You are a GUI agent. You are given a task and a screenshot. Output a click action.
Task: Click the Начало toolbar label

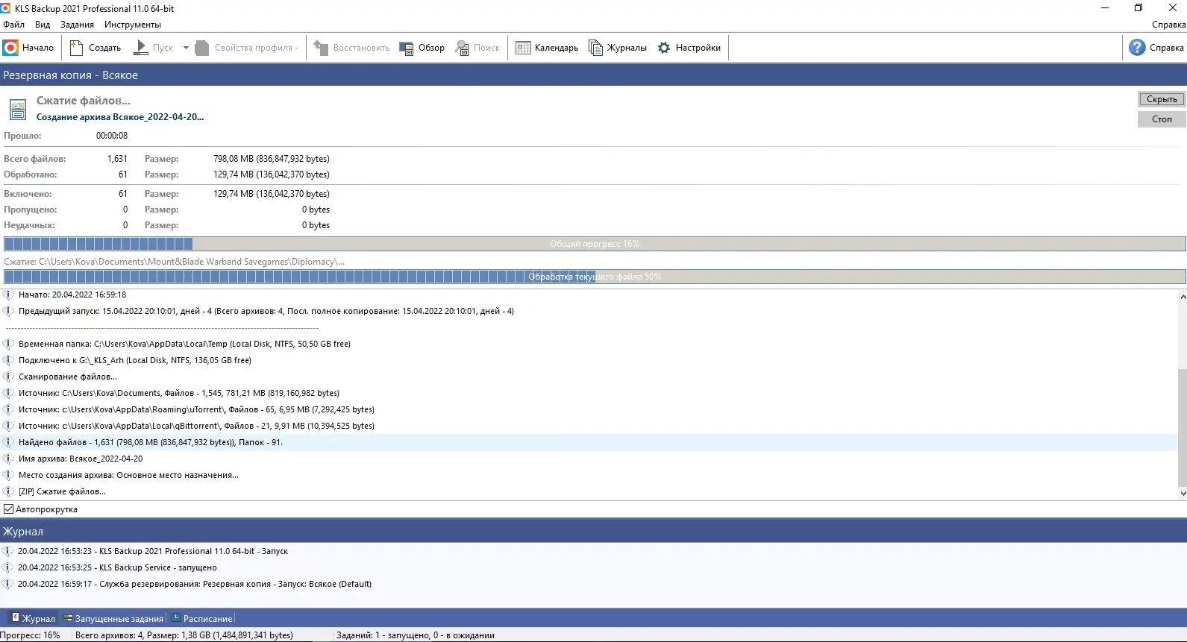point(38,48)
